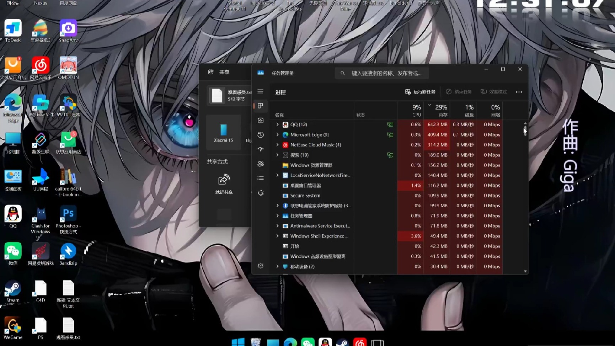Click the 运行新任务 button

(x=420, y=92)
